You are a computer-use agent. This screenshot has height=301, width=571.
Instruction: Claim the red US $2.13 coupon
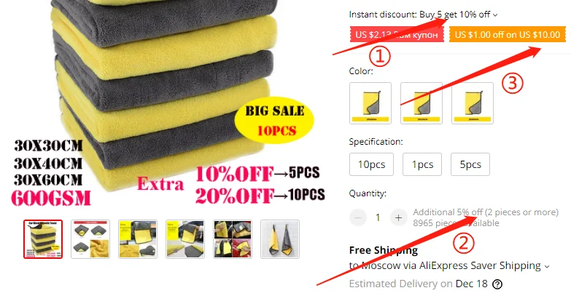(397, 34)
